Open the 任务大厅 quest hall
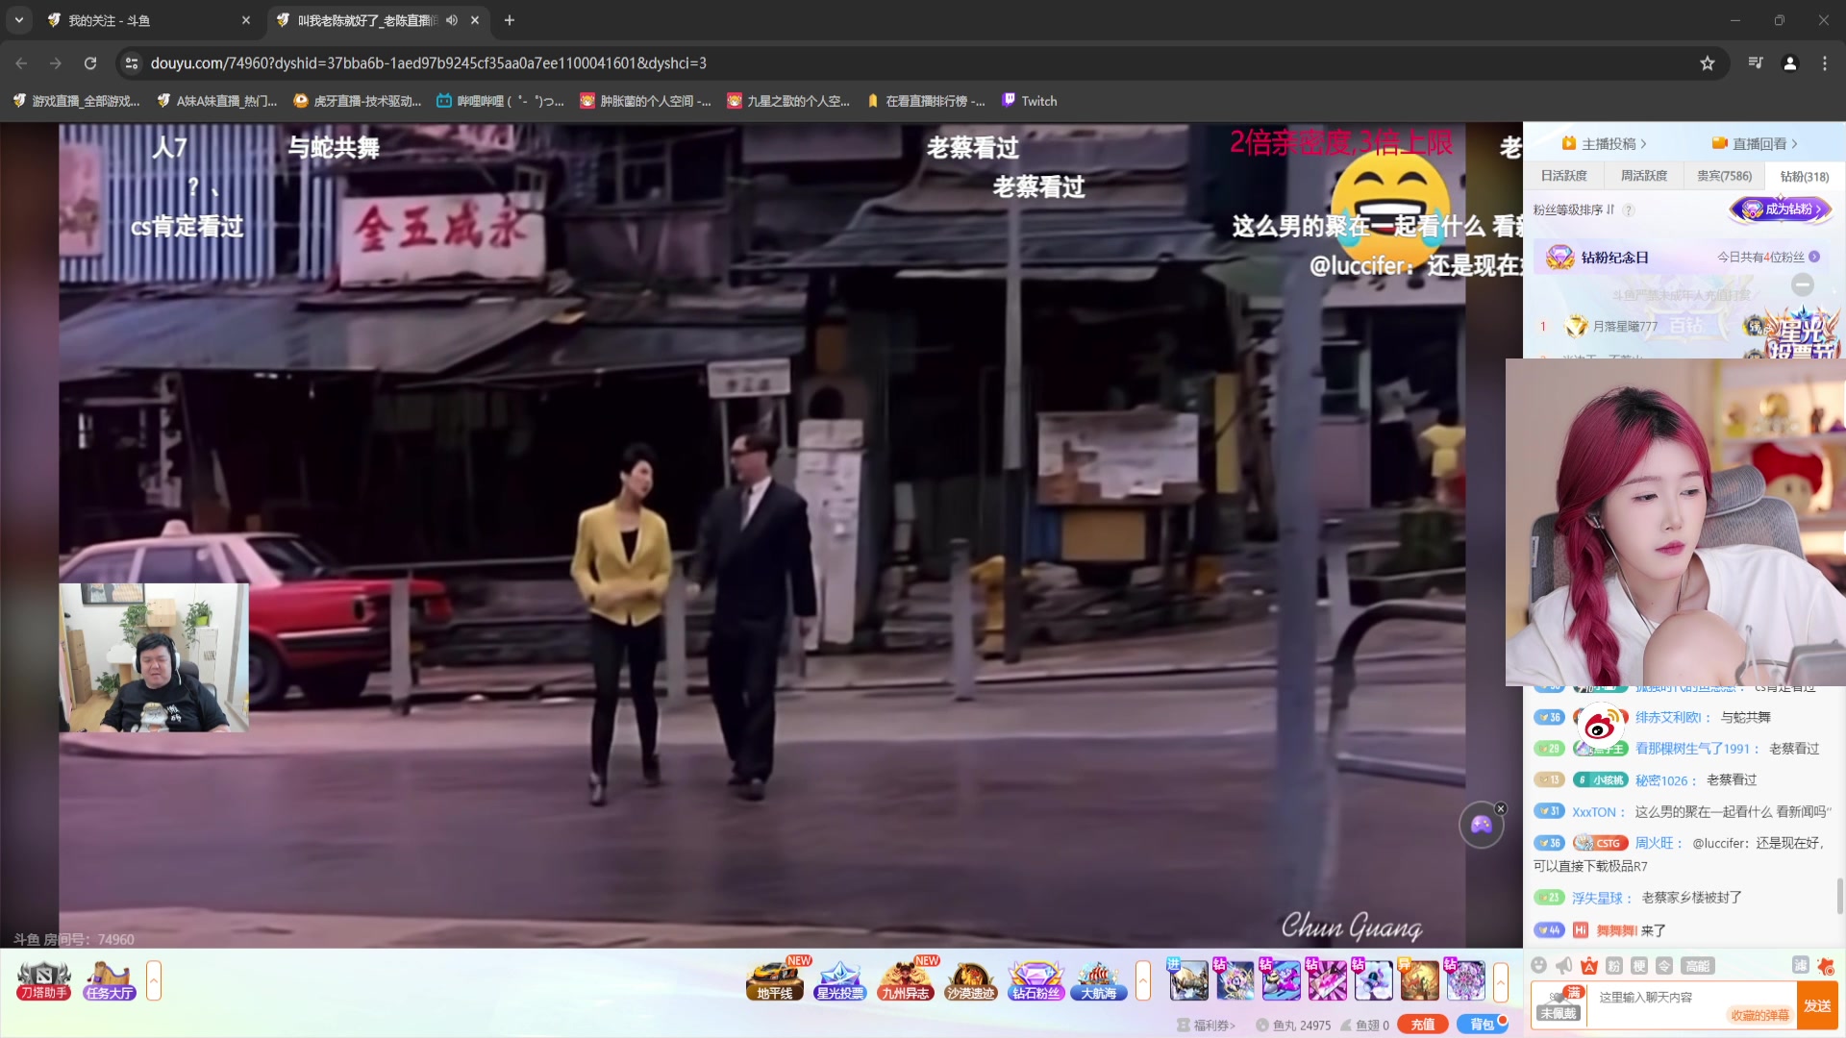The image size is (1846, 1038). click(x=109, y=980)
